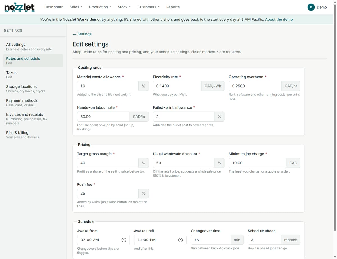337x259 pixels.
Task: Open Invoices and receipts in the sidebar
Action: pos(33,119)
